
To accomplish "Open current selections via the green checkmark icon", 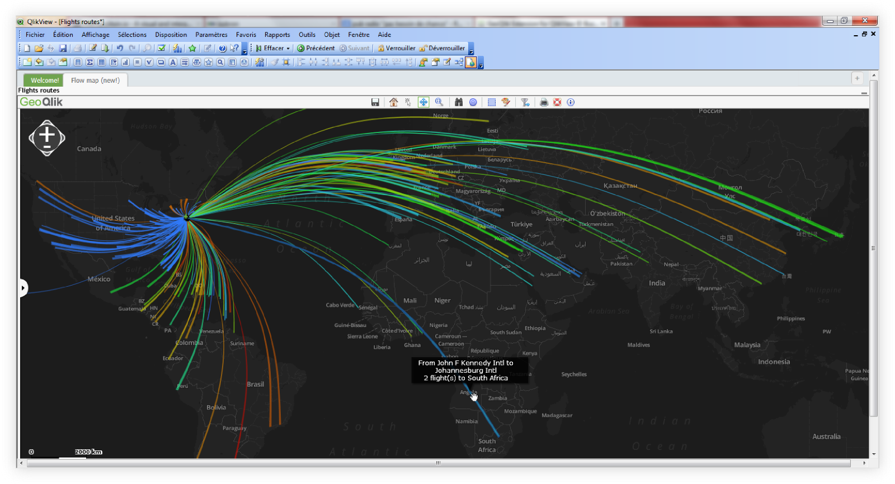I will pyautogui.click(x=162, y=48).
